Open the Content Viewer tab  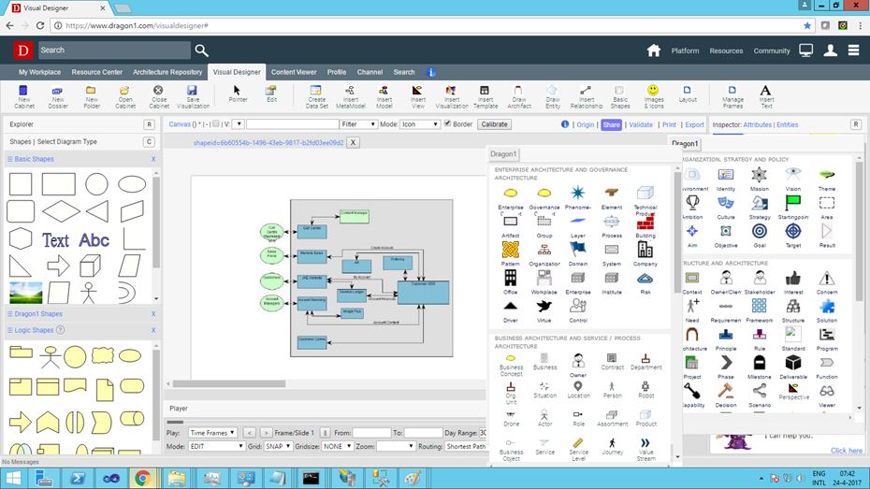[x=294, y=72]
